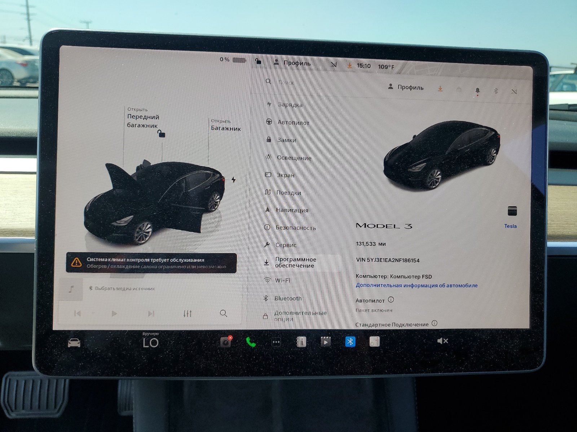This screenshot has width=577, height=432.
Task: Tap the orange download icon beside 15:10
Action: click(349, 66)
